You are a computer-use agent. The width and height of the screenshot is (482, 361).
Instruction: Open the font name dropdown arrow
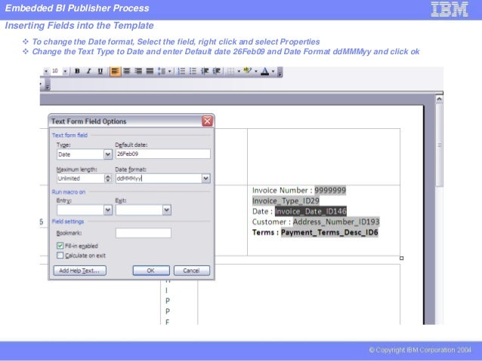(x=46, y=71)
